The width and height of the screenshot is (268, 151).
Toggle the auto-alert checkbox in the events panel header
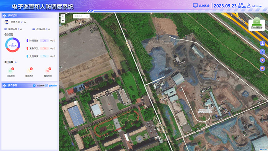click(34, 85)
